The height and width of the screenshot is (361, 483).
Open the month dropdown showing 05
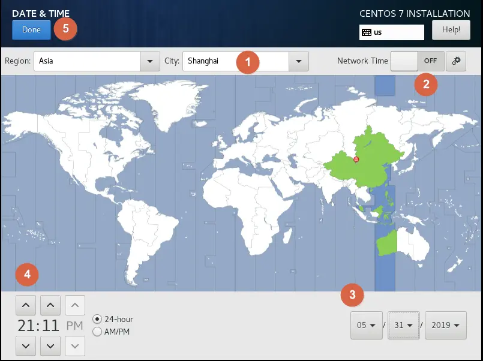[x=367, y=325]
